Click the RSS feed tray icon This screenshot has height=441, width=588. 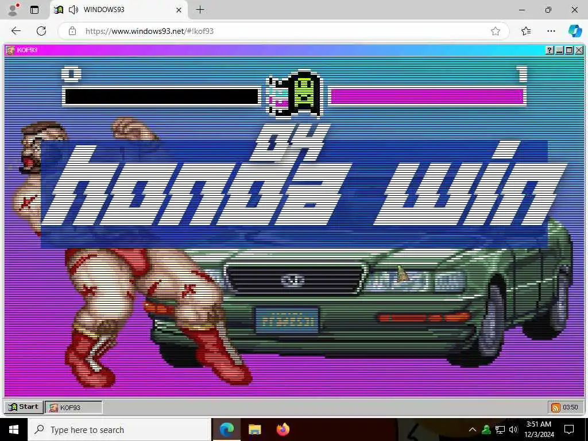[x=555, y=407]
